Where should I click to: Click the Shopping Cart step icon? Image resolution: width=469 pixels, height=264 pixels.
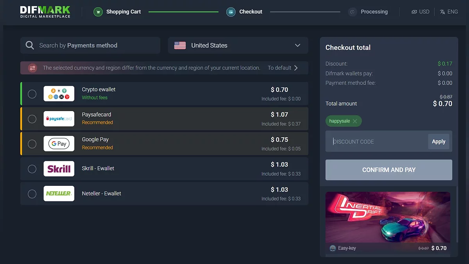(x=98, y=12)
